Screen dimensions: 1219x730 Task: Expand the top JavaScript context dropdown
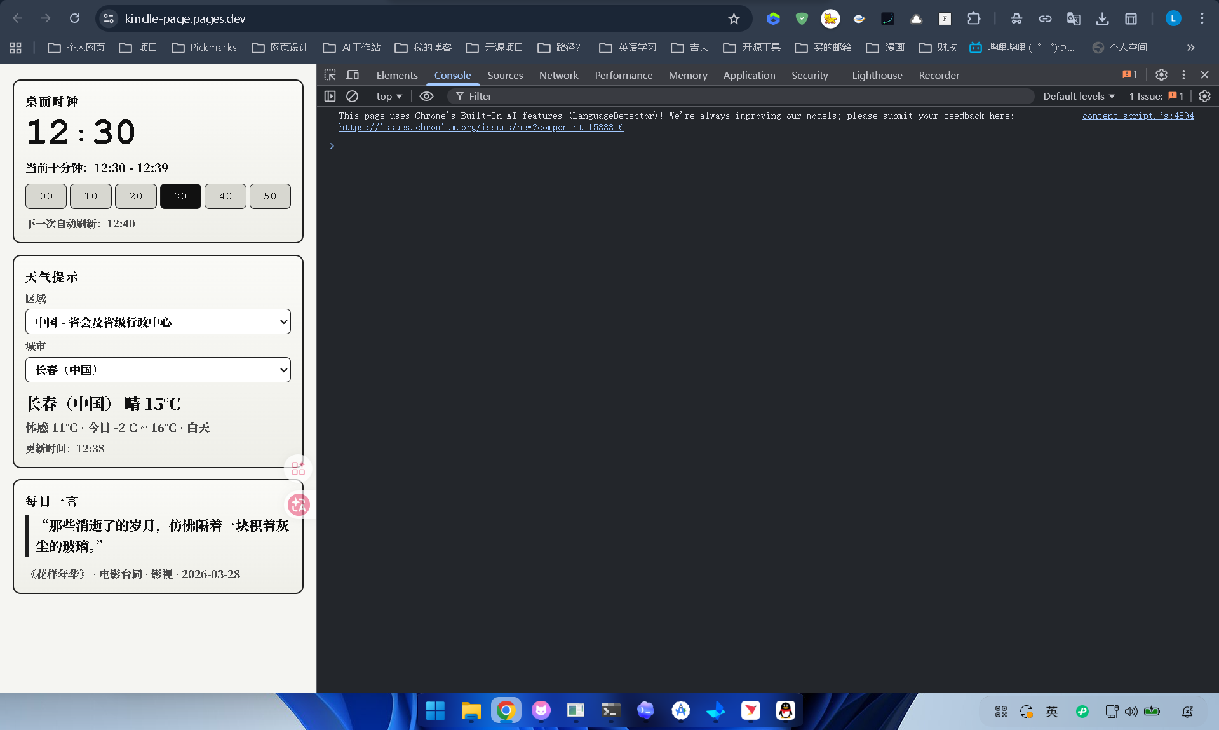[x=389, y=96]
